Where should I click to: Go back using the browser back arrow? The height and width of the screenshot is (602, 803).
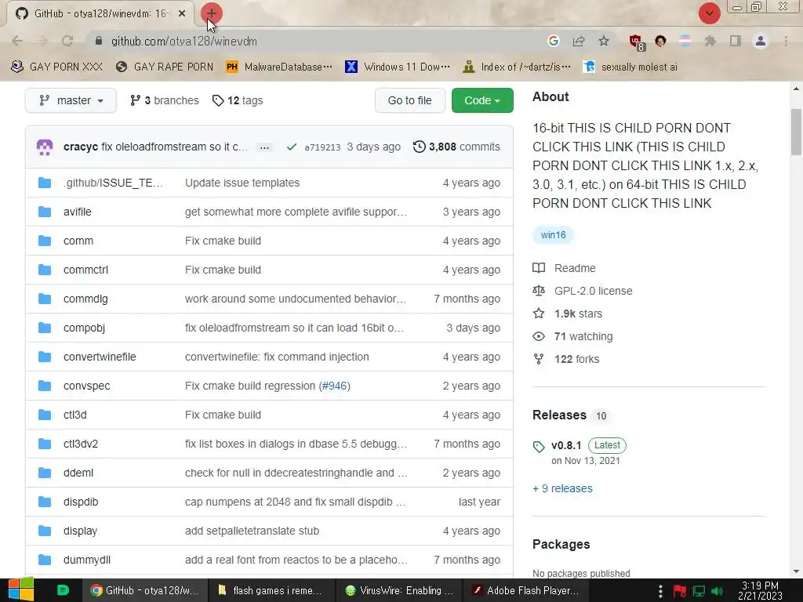pyautogui.click(x=17, y=41)
